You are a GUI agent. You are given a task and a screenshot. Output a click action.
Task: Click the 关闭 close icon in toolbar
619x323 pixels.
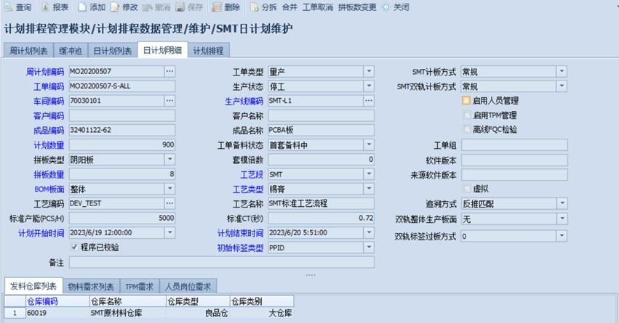386,7
